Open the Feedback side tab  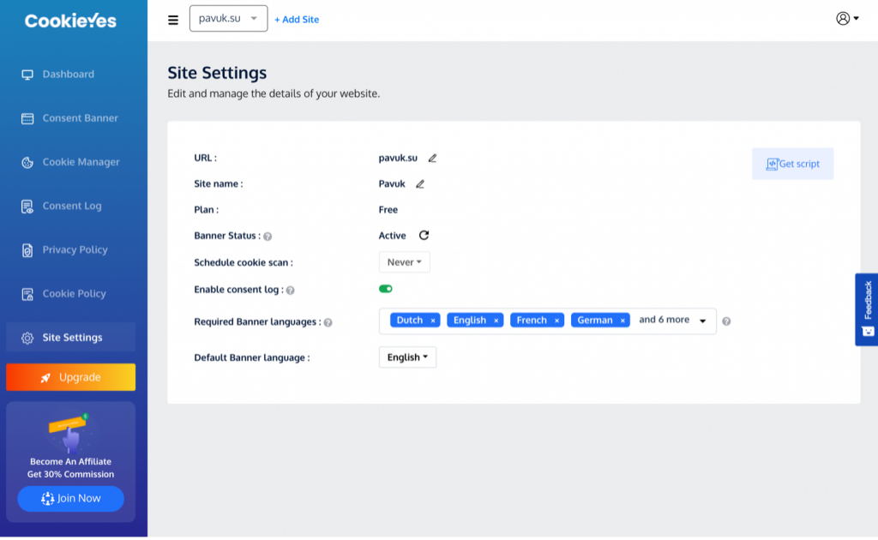867,309
